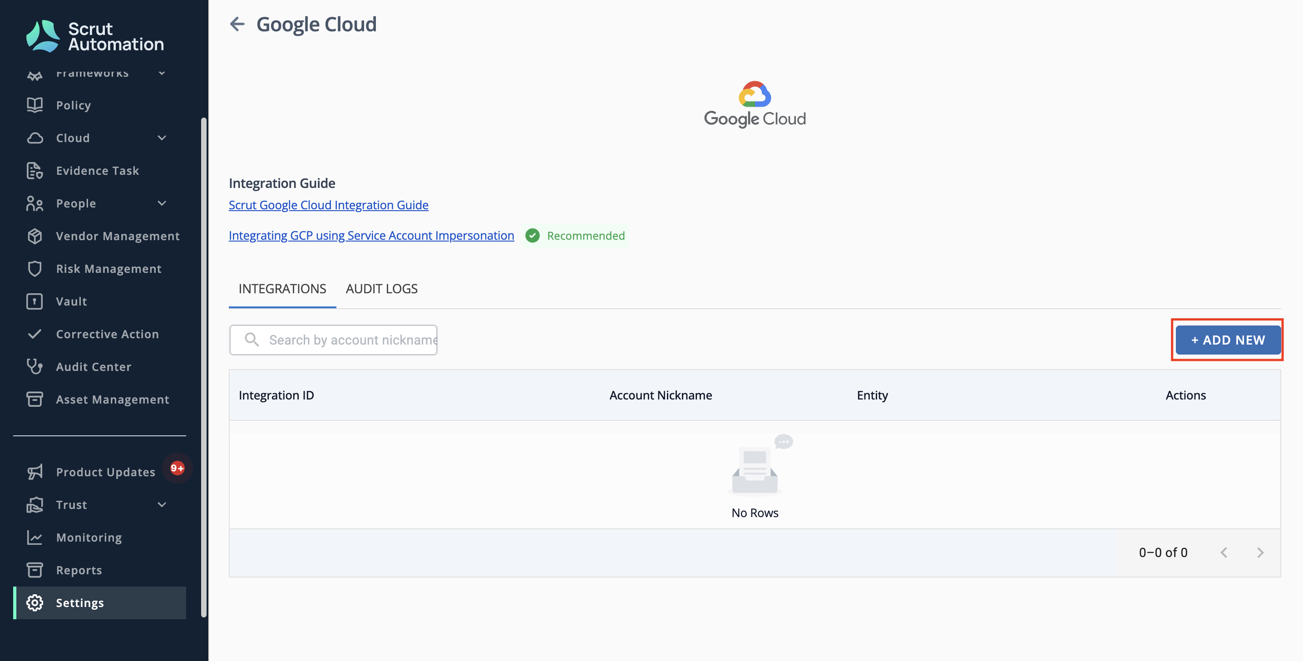Open the Asset Management menu item
The image size is (1303, 661).
pyautogui.click(x=99, y=400)
